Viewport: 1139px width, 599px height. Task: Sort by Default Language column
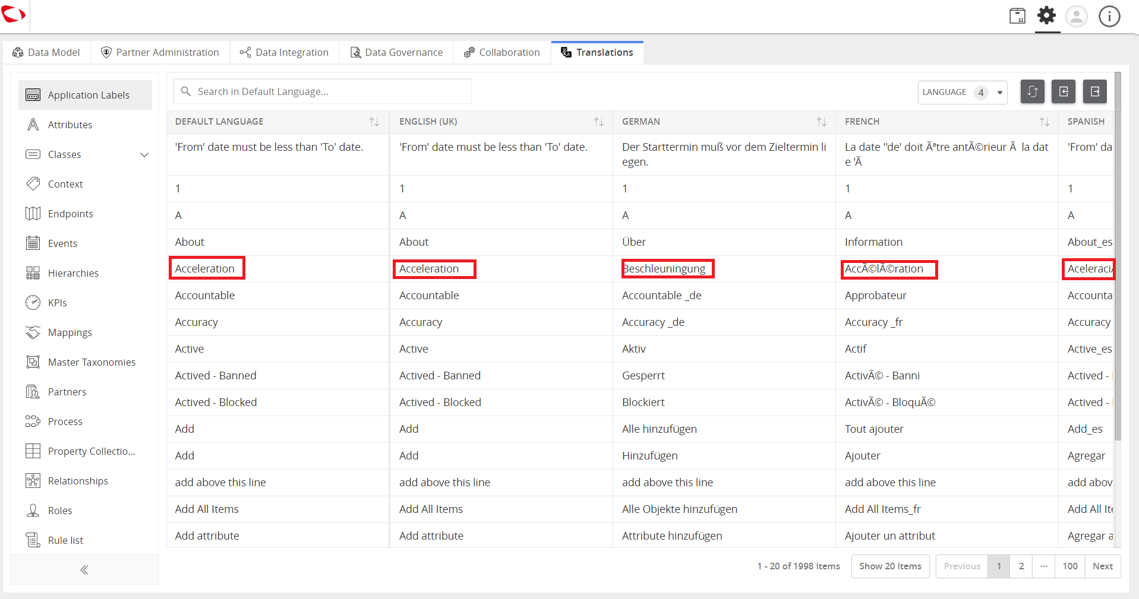374,122
